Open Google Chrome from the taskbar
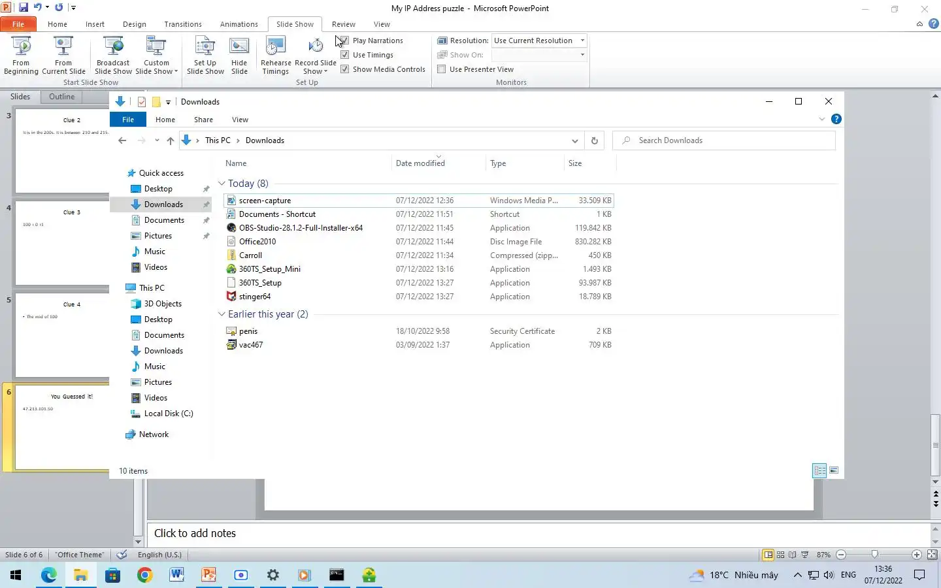This screenshot has height=588, width=941. click(x=144, y=575)
